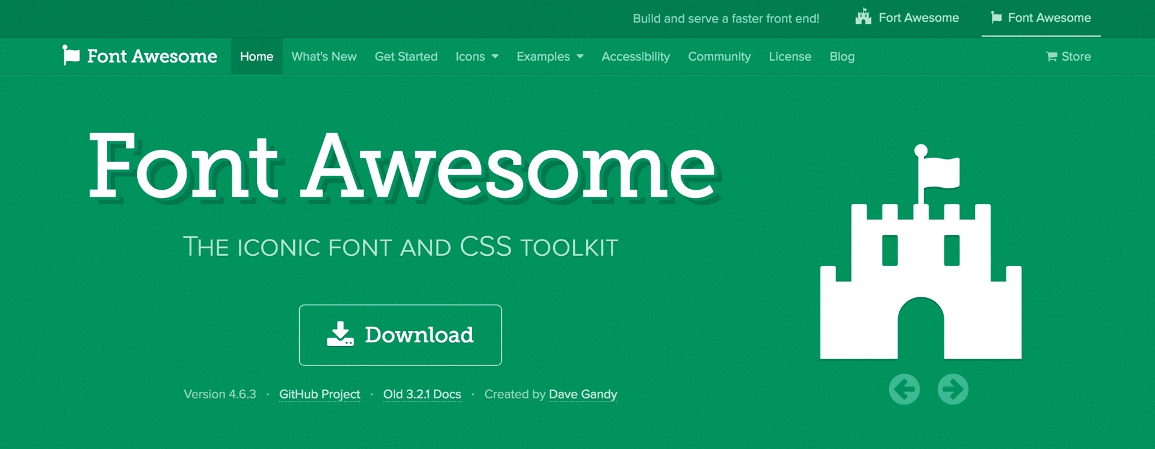Open the Accessibility page
Viewport: 1155px width, 449px height.
point(636,57)
